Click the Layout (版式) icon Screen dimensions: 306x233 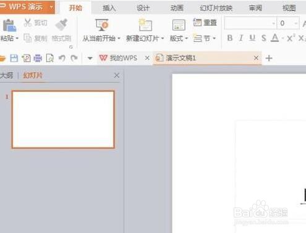(179, 25)
